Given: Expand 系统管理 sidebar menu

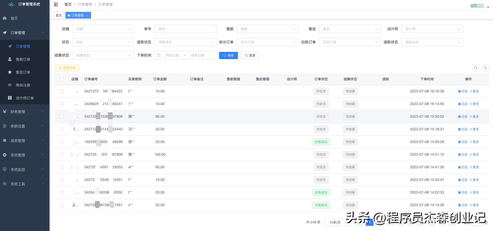Looking at the screenshot, I should 25,155.
